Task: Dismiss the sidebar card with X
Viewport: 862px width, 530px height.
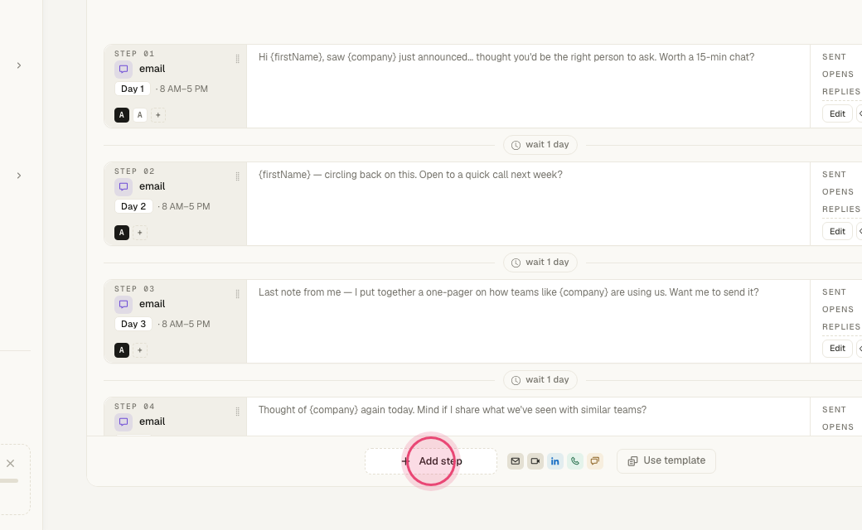Action: 11,464
